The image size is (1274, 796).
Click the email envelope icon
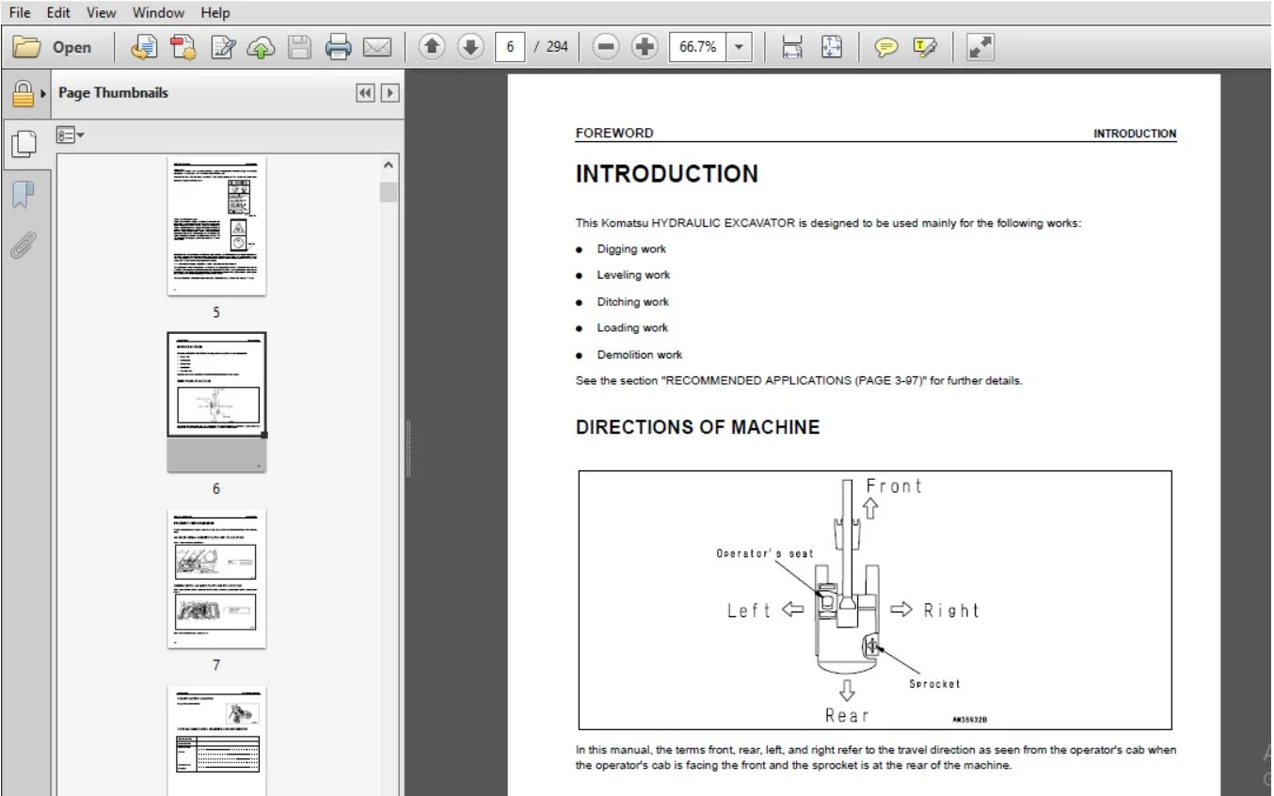(x=377, y=46)
